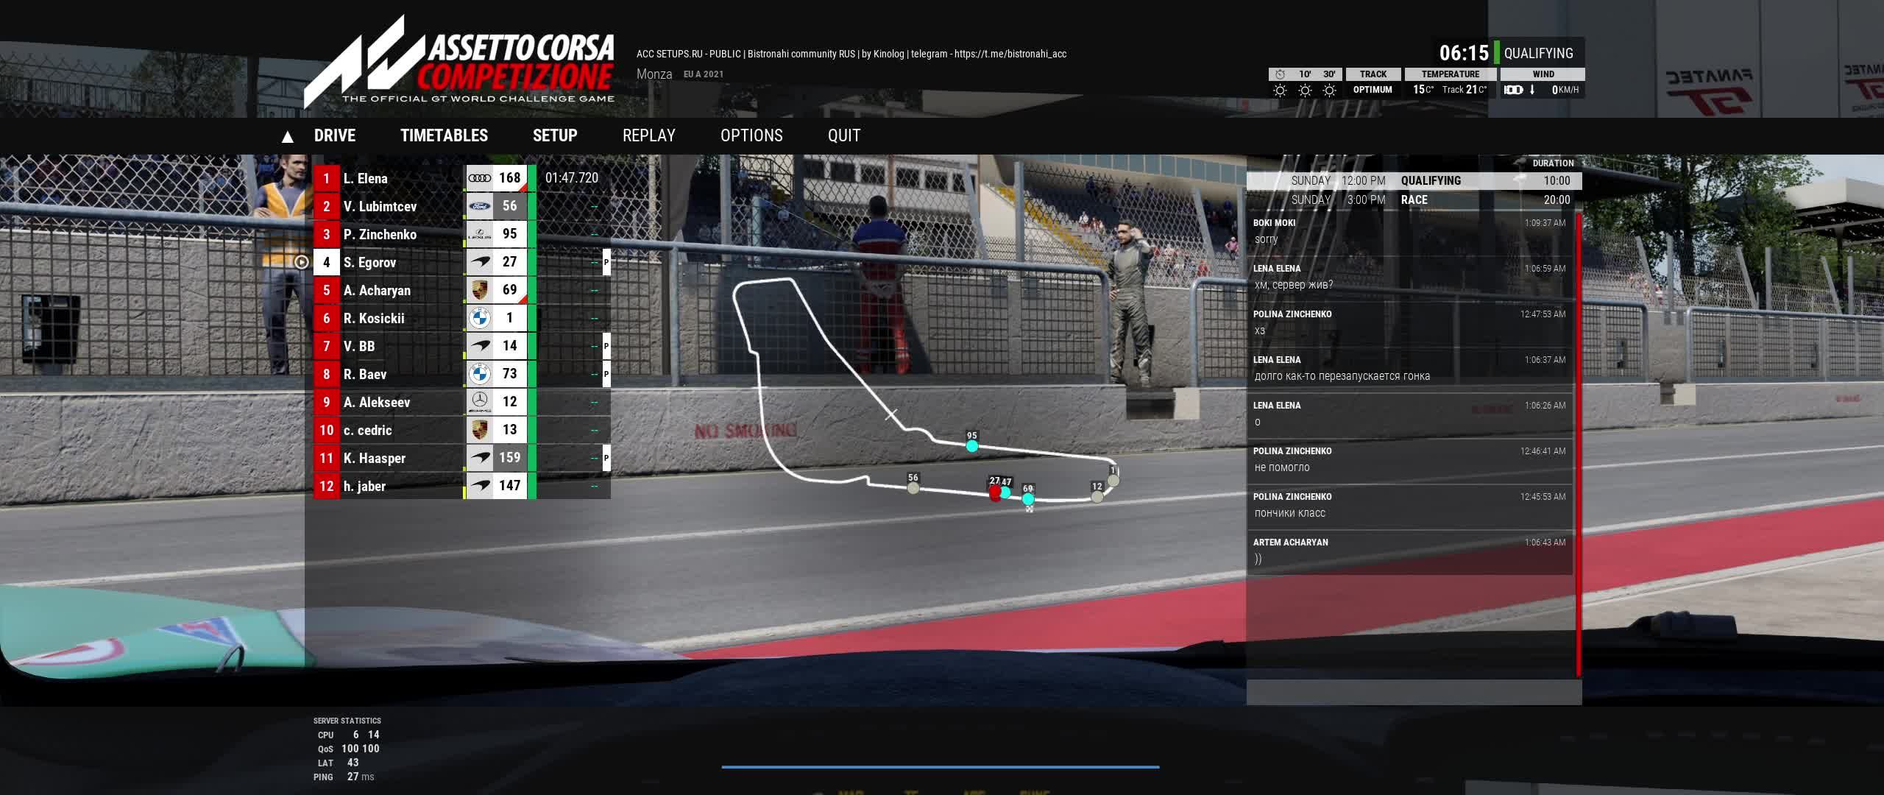Open the DRIVE menu
Viewport: 1884px width, 795px height.
coord(335,135)
